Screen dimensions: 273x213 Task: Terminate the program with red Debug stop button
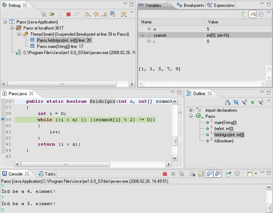pyautogui.click(x=68, y=14)
